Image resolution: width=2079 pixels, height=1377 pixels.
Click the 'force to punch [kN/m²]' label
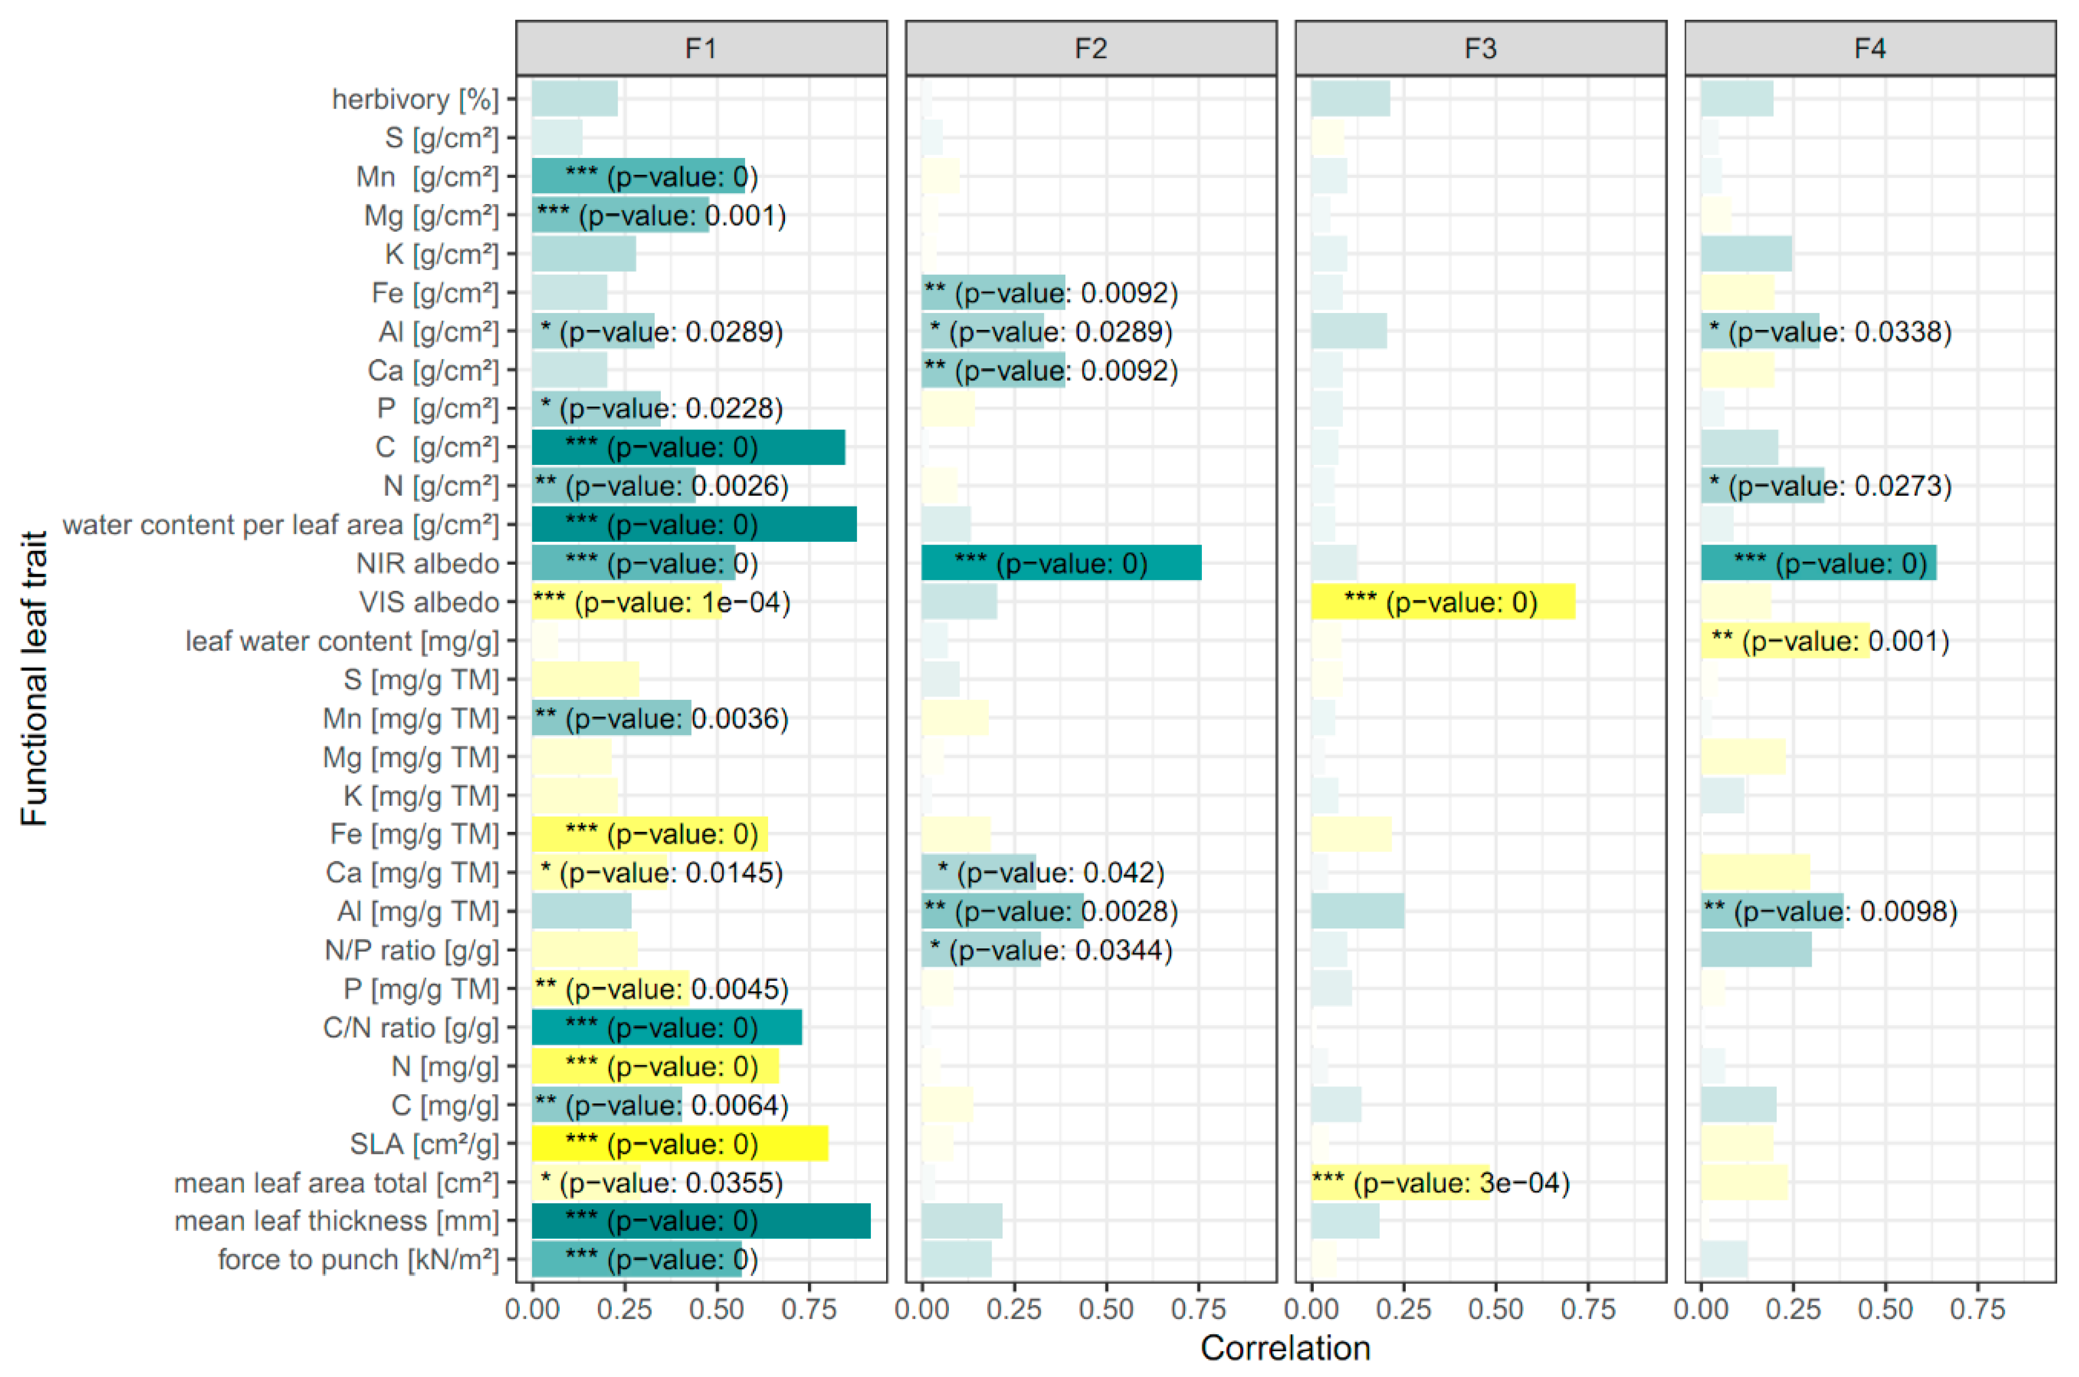point(358,1260)
